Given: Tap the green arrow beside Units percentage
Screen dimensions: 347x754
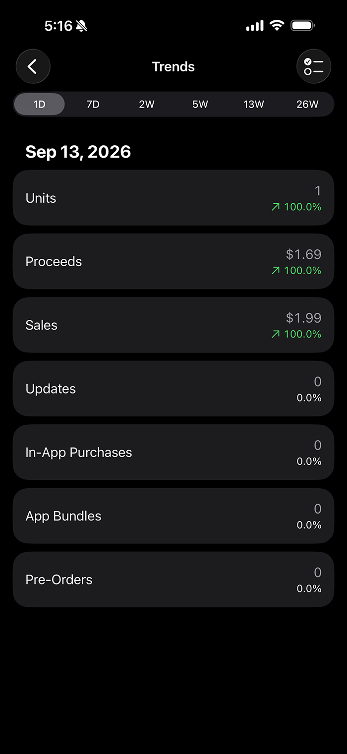Looking at the screenshot, I should click(276, 207).
